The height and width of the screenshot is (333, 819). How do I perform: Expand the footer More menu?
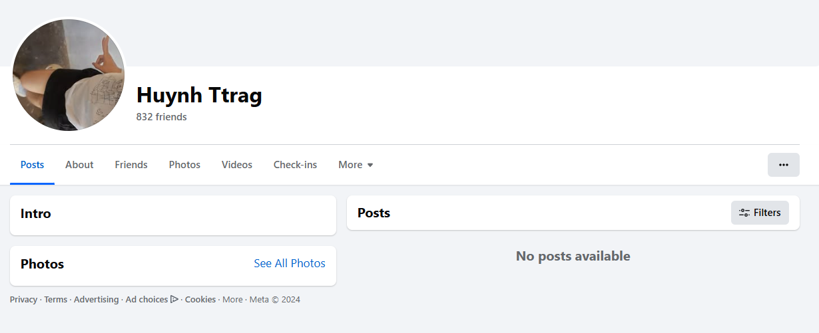tap(232, 300)
